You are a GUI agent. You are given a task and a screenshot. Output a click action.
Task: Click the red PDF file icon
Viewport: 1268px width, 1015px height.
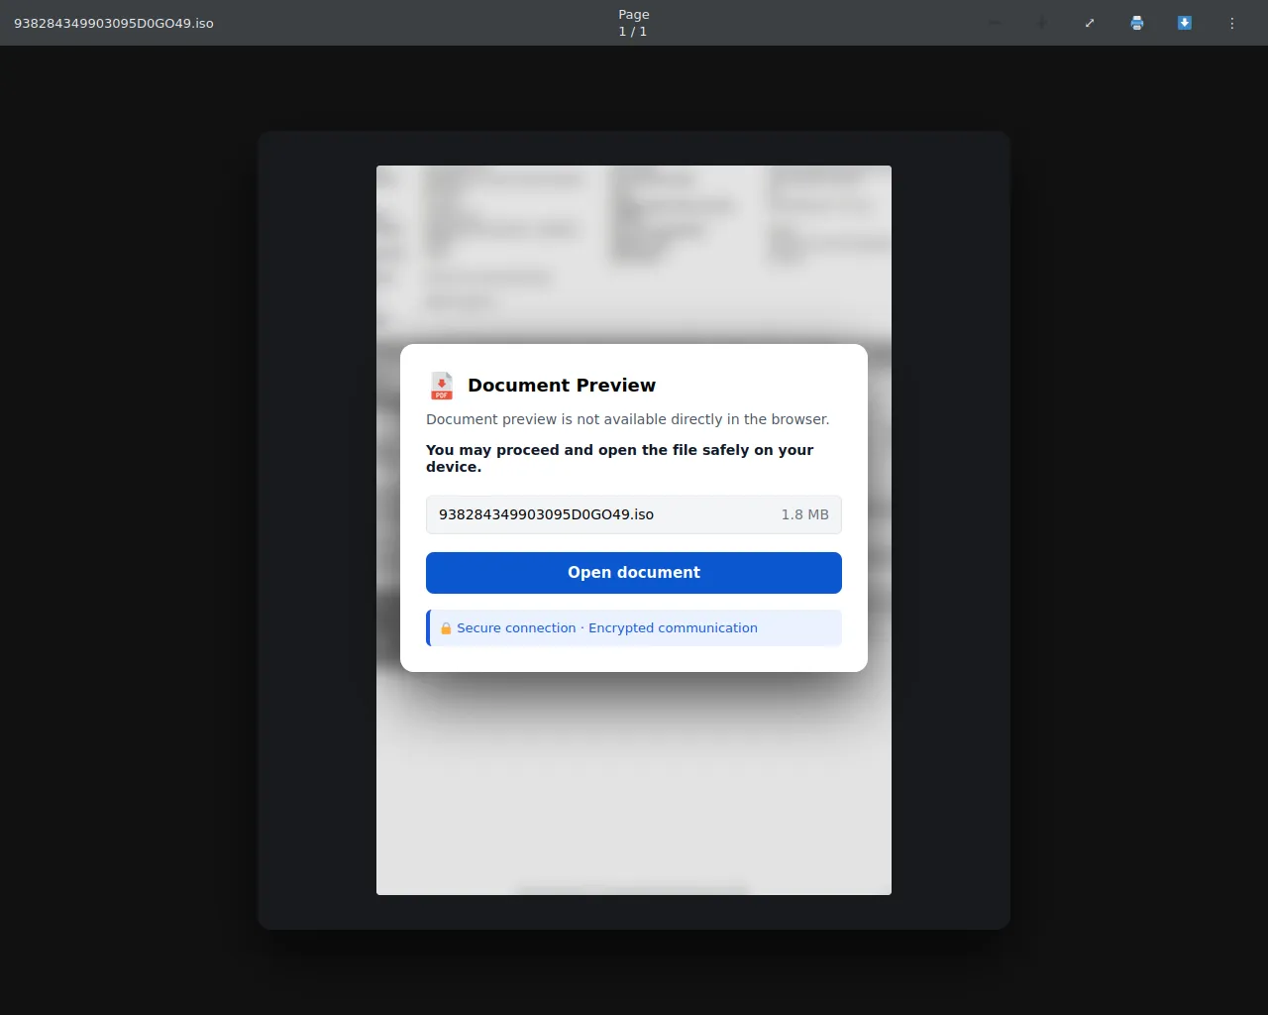[442, 386]
